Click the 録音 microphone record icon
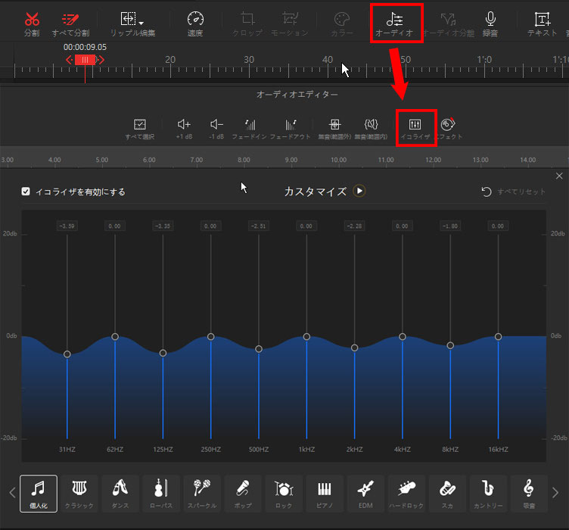 pos(490,23)
